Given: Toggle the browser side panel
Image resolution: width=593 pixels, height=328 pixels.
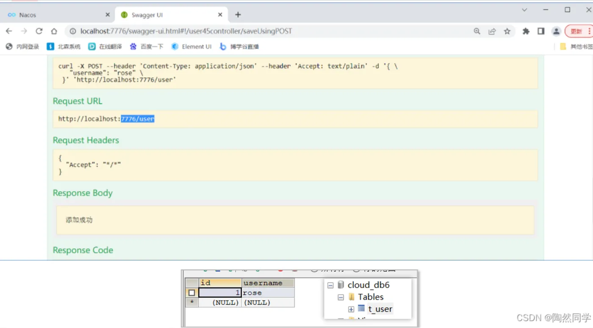Looking at the screenshot, I should click(x=541, y=31).
